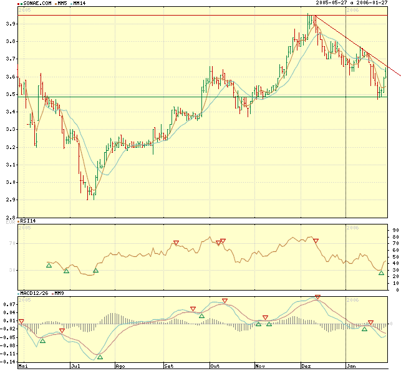Click the -0.14 MACD axis label
This screenshot has height=371, width=401.
[8, 362]
